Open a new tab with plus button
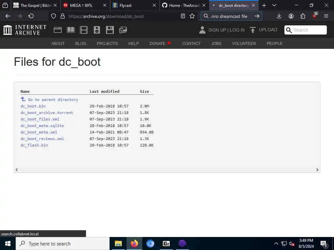Image resolution: width=334 pixels, height=250 pixels. click(264, 6)
